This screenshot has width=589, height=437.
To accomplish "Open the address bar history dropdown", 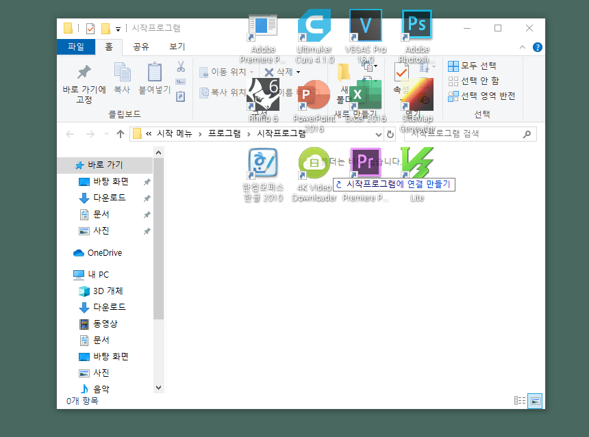I will tap(379, 134).
